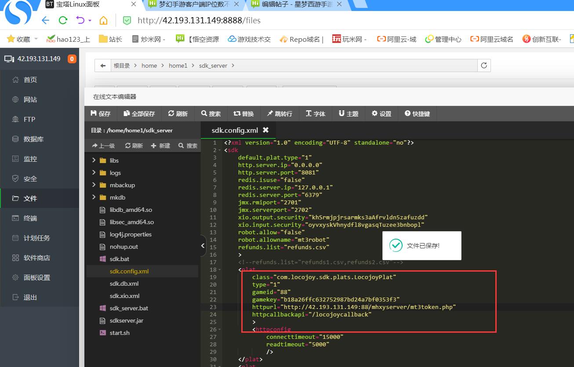The height and width of the screenshot is (367, 574).
Task: Open the Database (数据库) menu
Action: (33, 139)
